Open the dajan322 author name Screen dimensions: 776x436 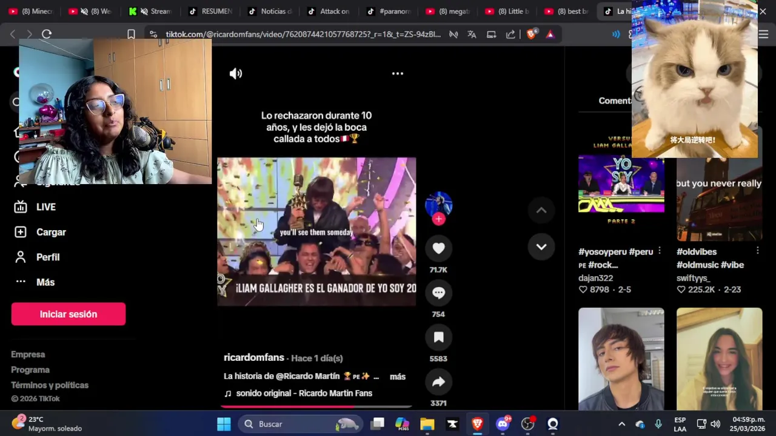coord(596,278)
